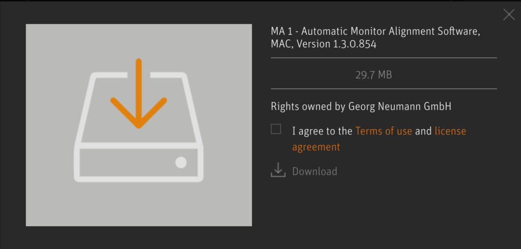This screenshot has height=249, width=521.
Task: Open the license link after "and"
Action: click(450, 131)
